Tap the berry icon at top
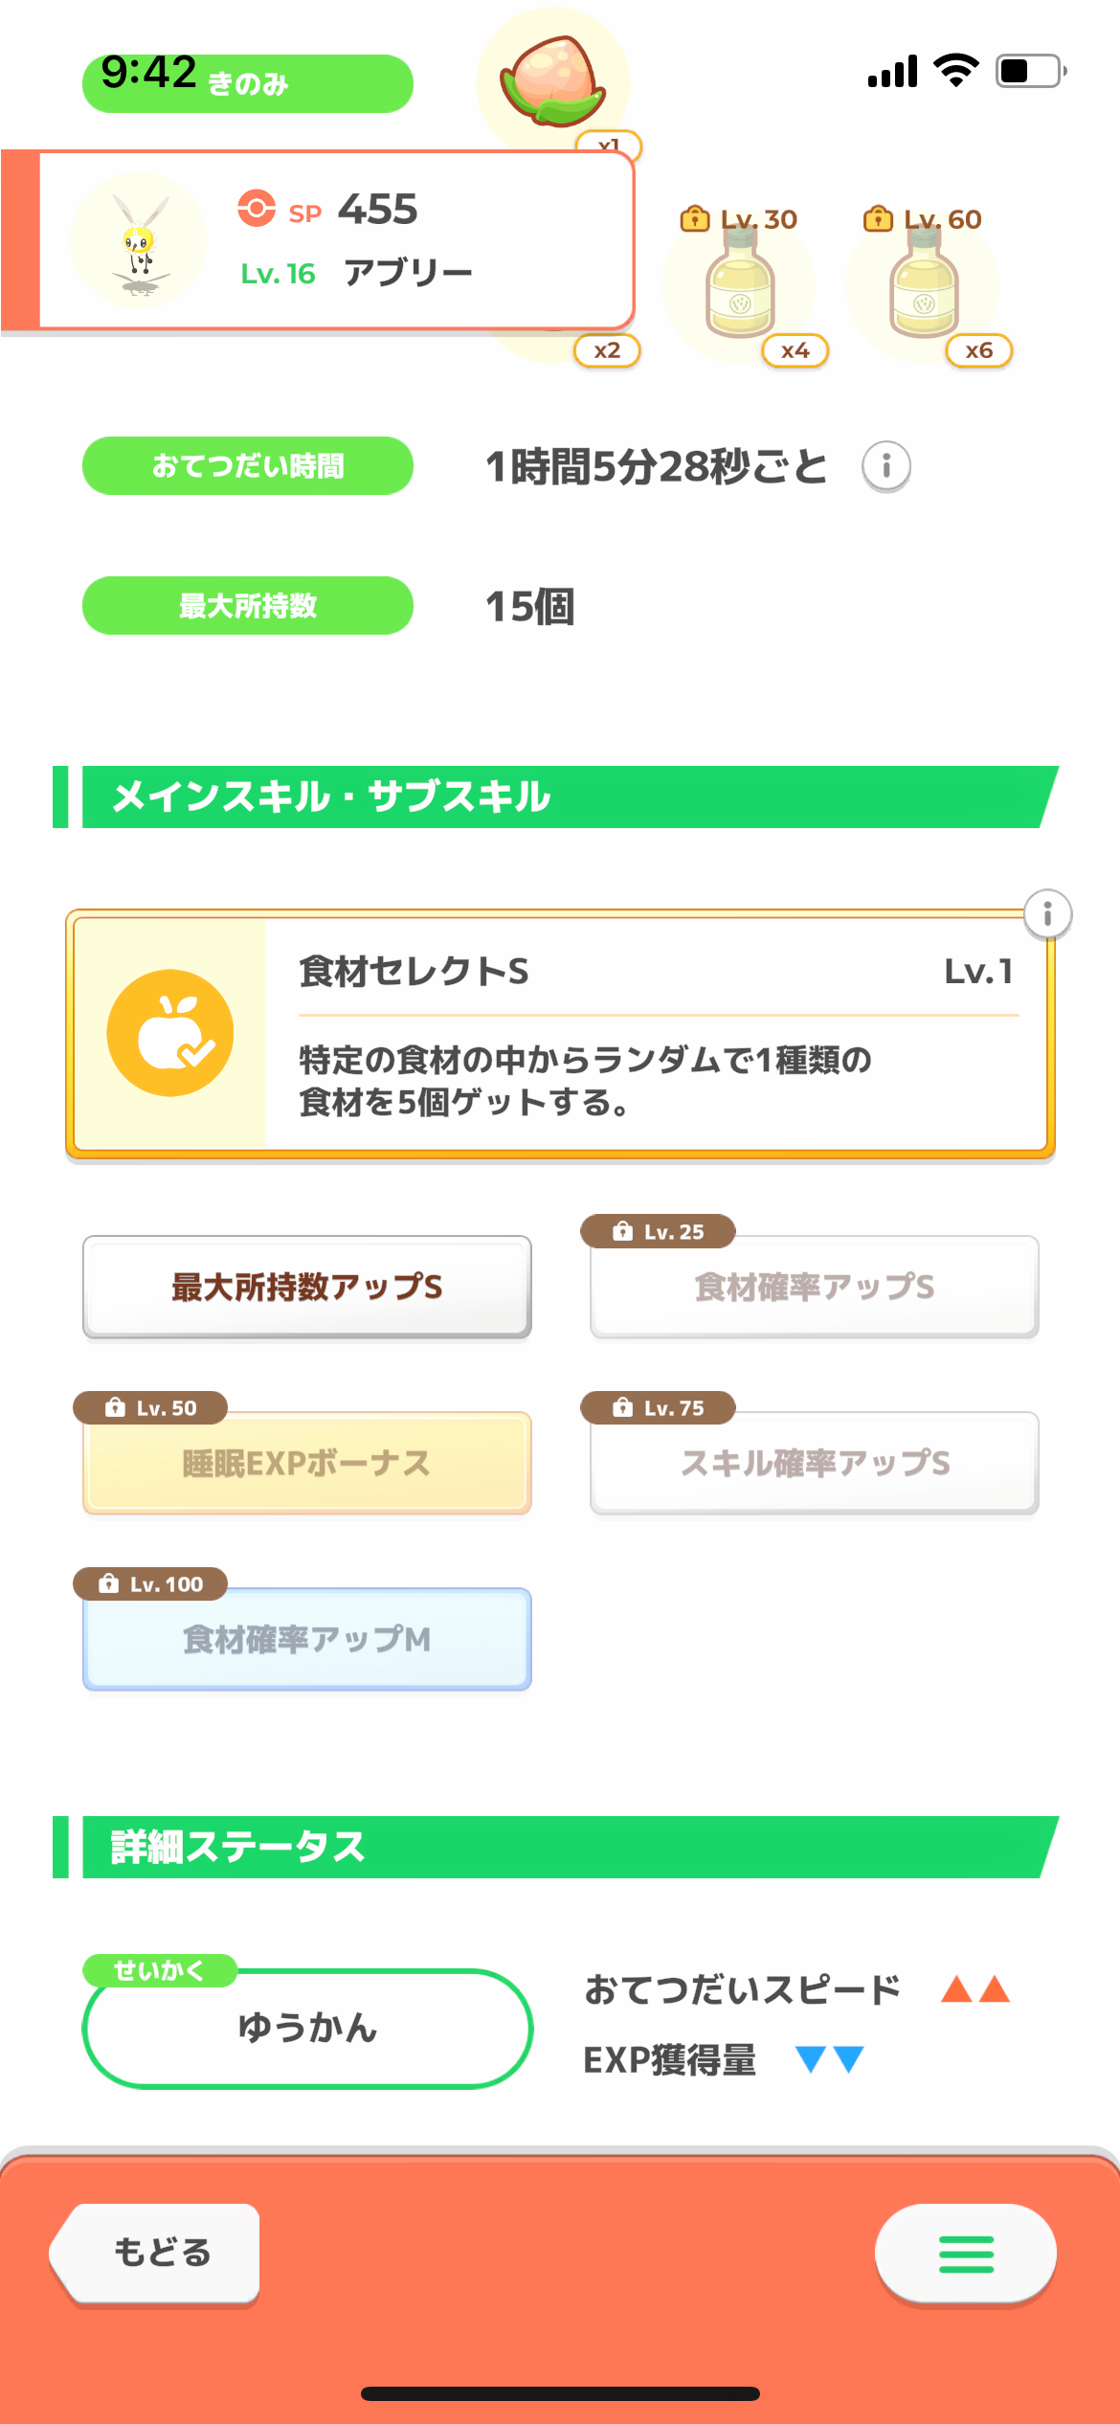The image size is (1120, 2424). coord(552,82)
